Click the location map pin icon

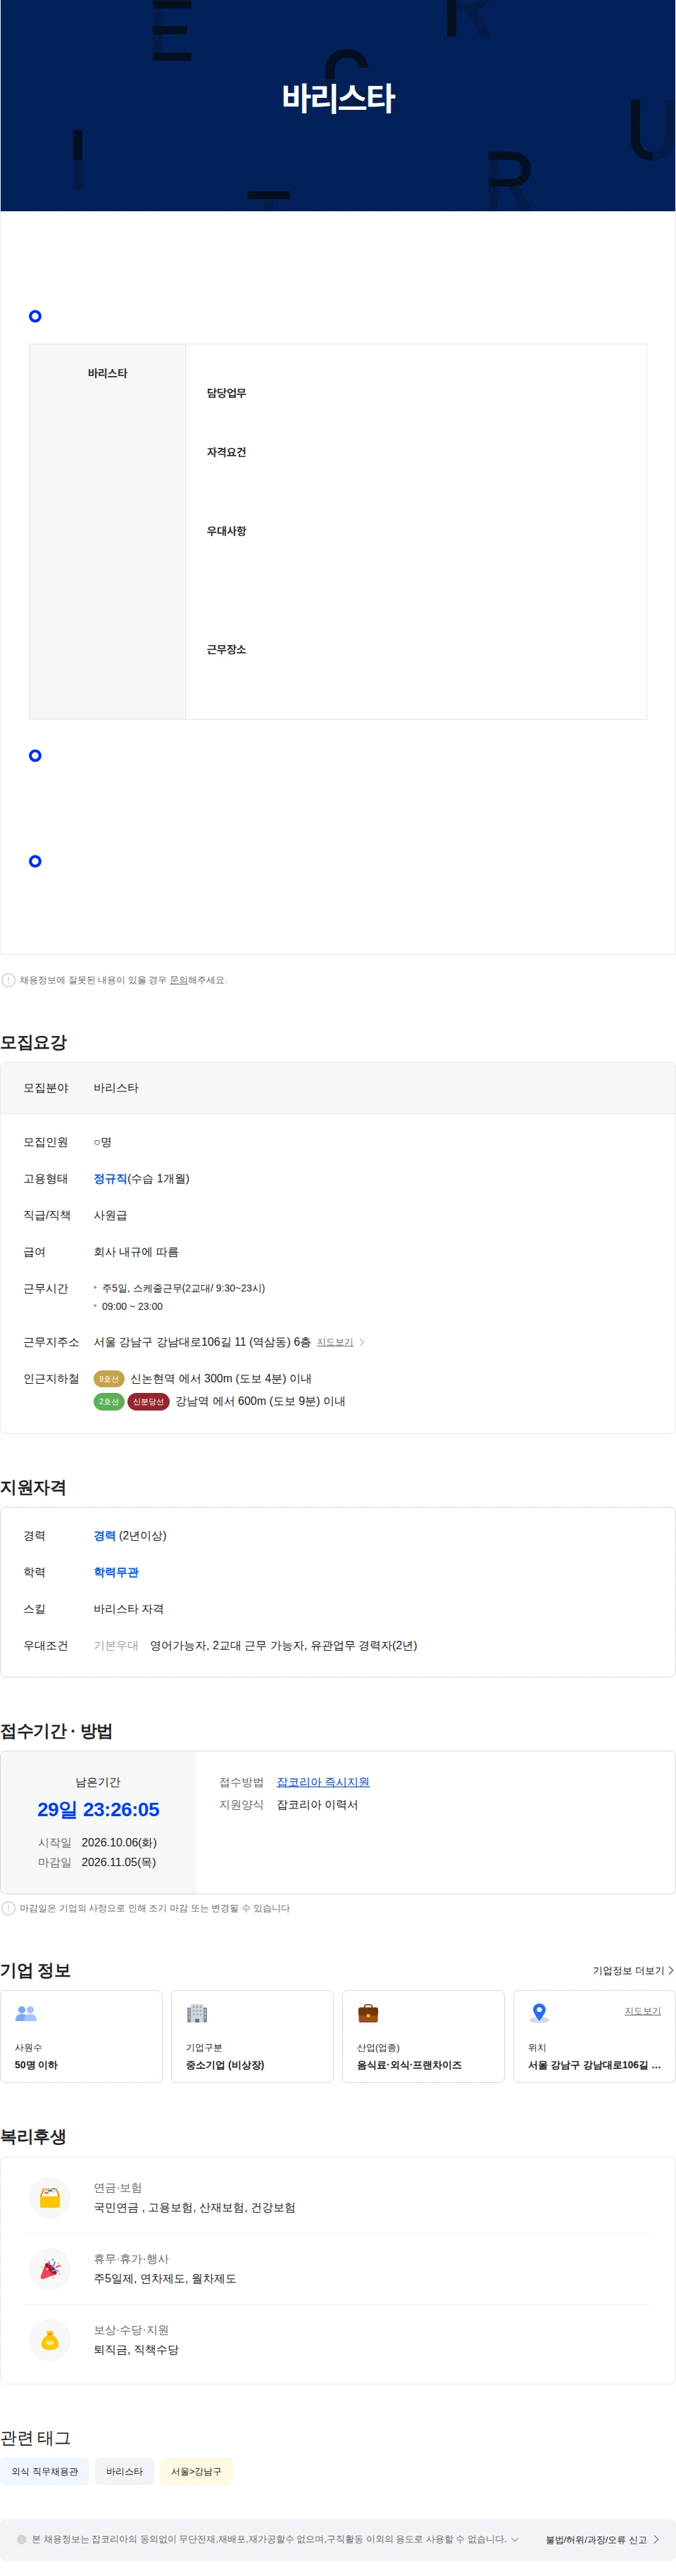[539, 2013]
